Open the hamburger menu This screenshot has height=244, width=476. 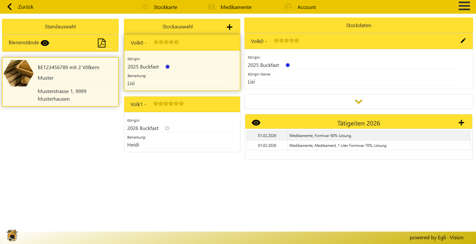[x=464, y=6]
